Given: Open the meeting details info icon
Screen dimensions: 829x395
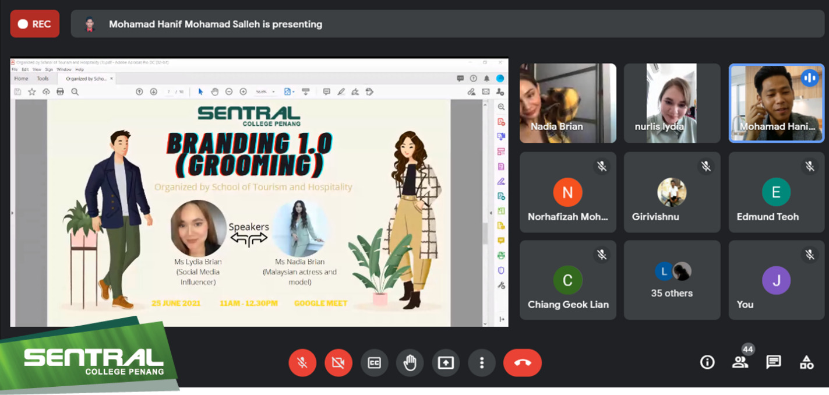Looking at the screenshot, I should coord(707,362).
